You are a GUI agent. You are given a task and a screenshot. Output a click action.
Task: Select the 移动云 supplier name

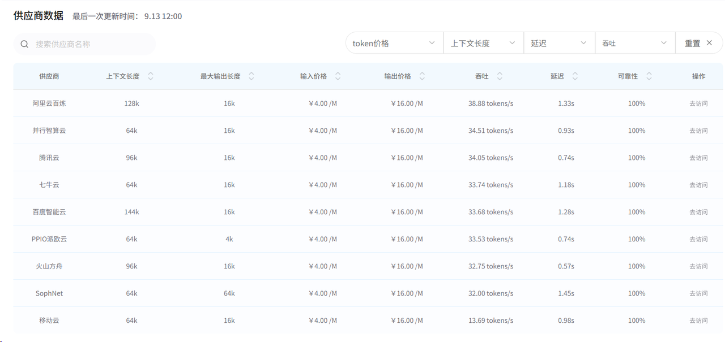[x=49, y=321]
